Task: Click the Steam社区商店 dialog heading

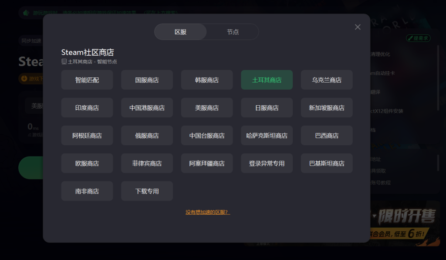Action: [x=88, y=52]
